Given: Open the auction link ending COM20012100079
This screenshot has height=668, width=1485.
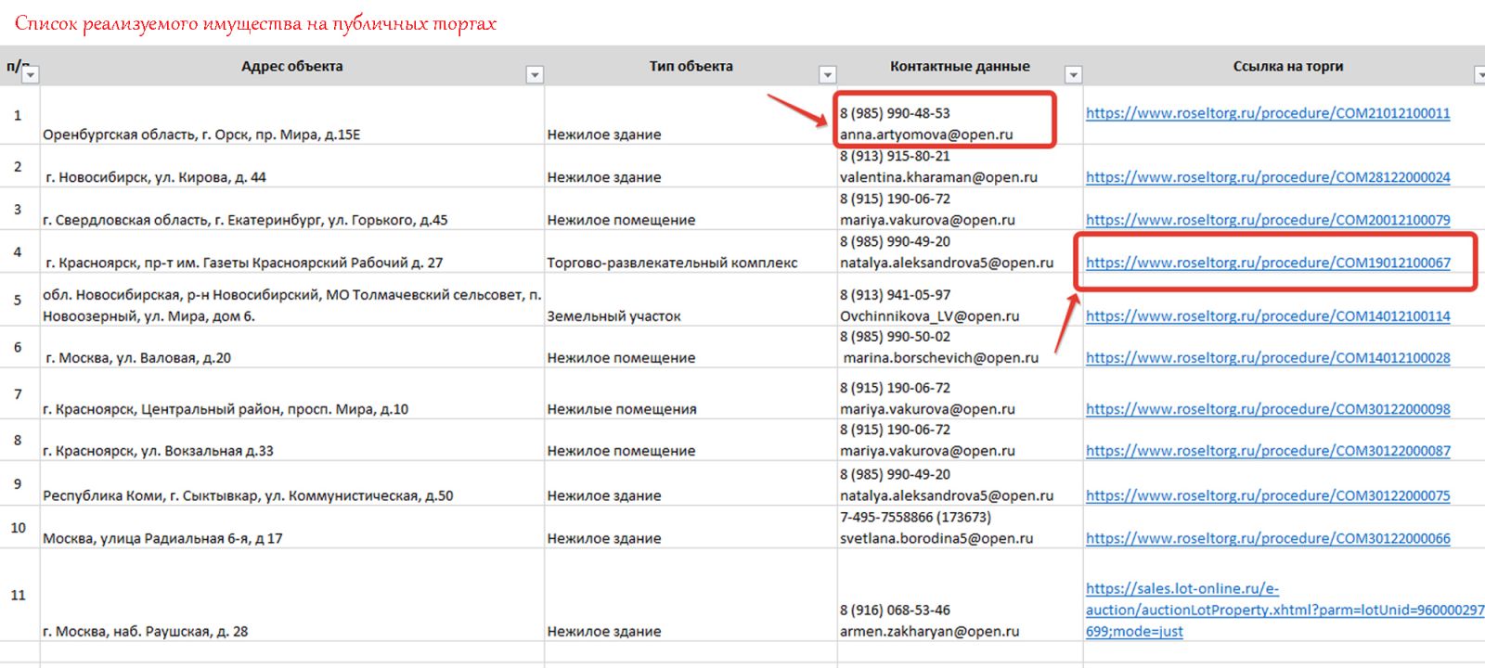Looking at the screenshot, I should (x=1267, y=220).
